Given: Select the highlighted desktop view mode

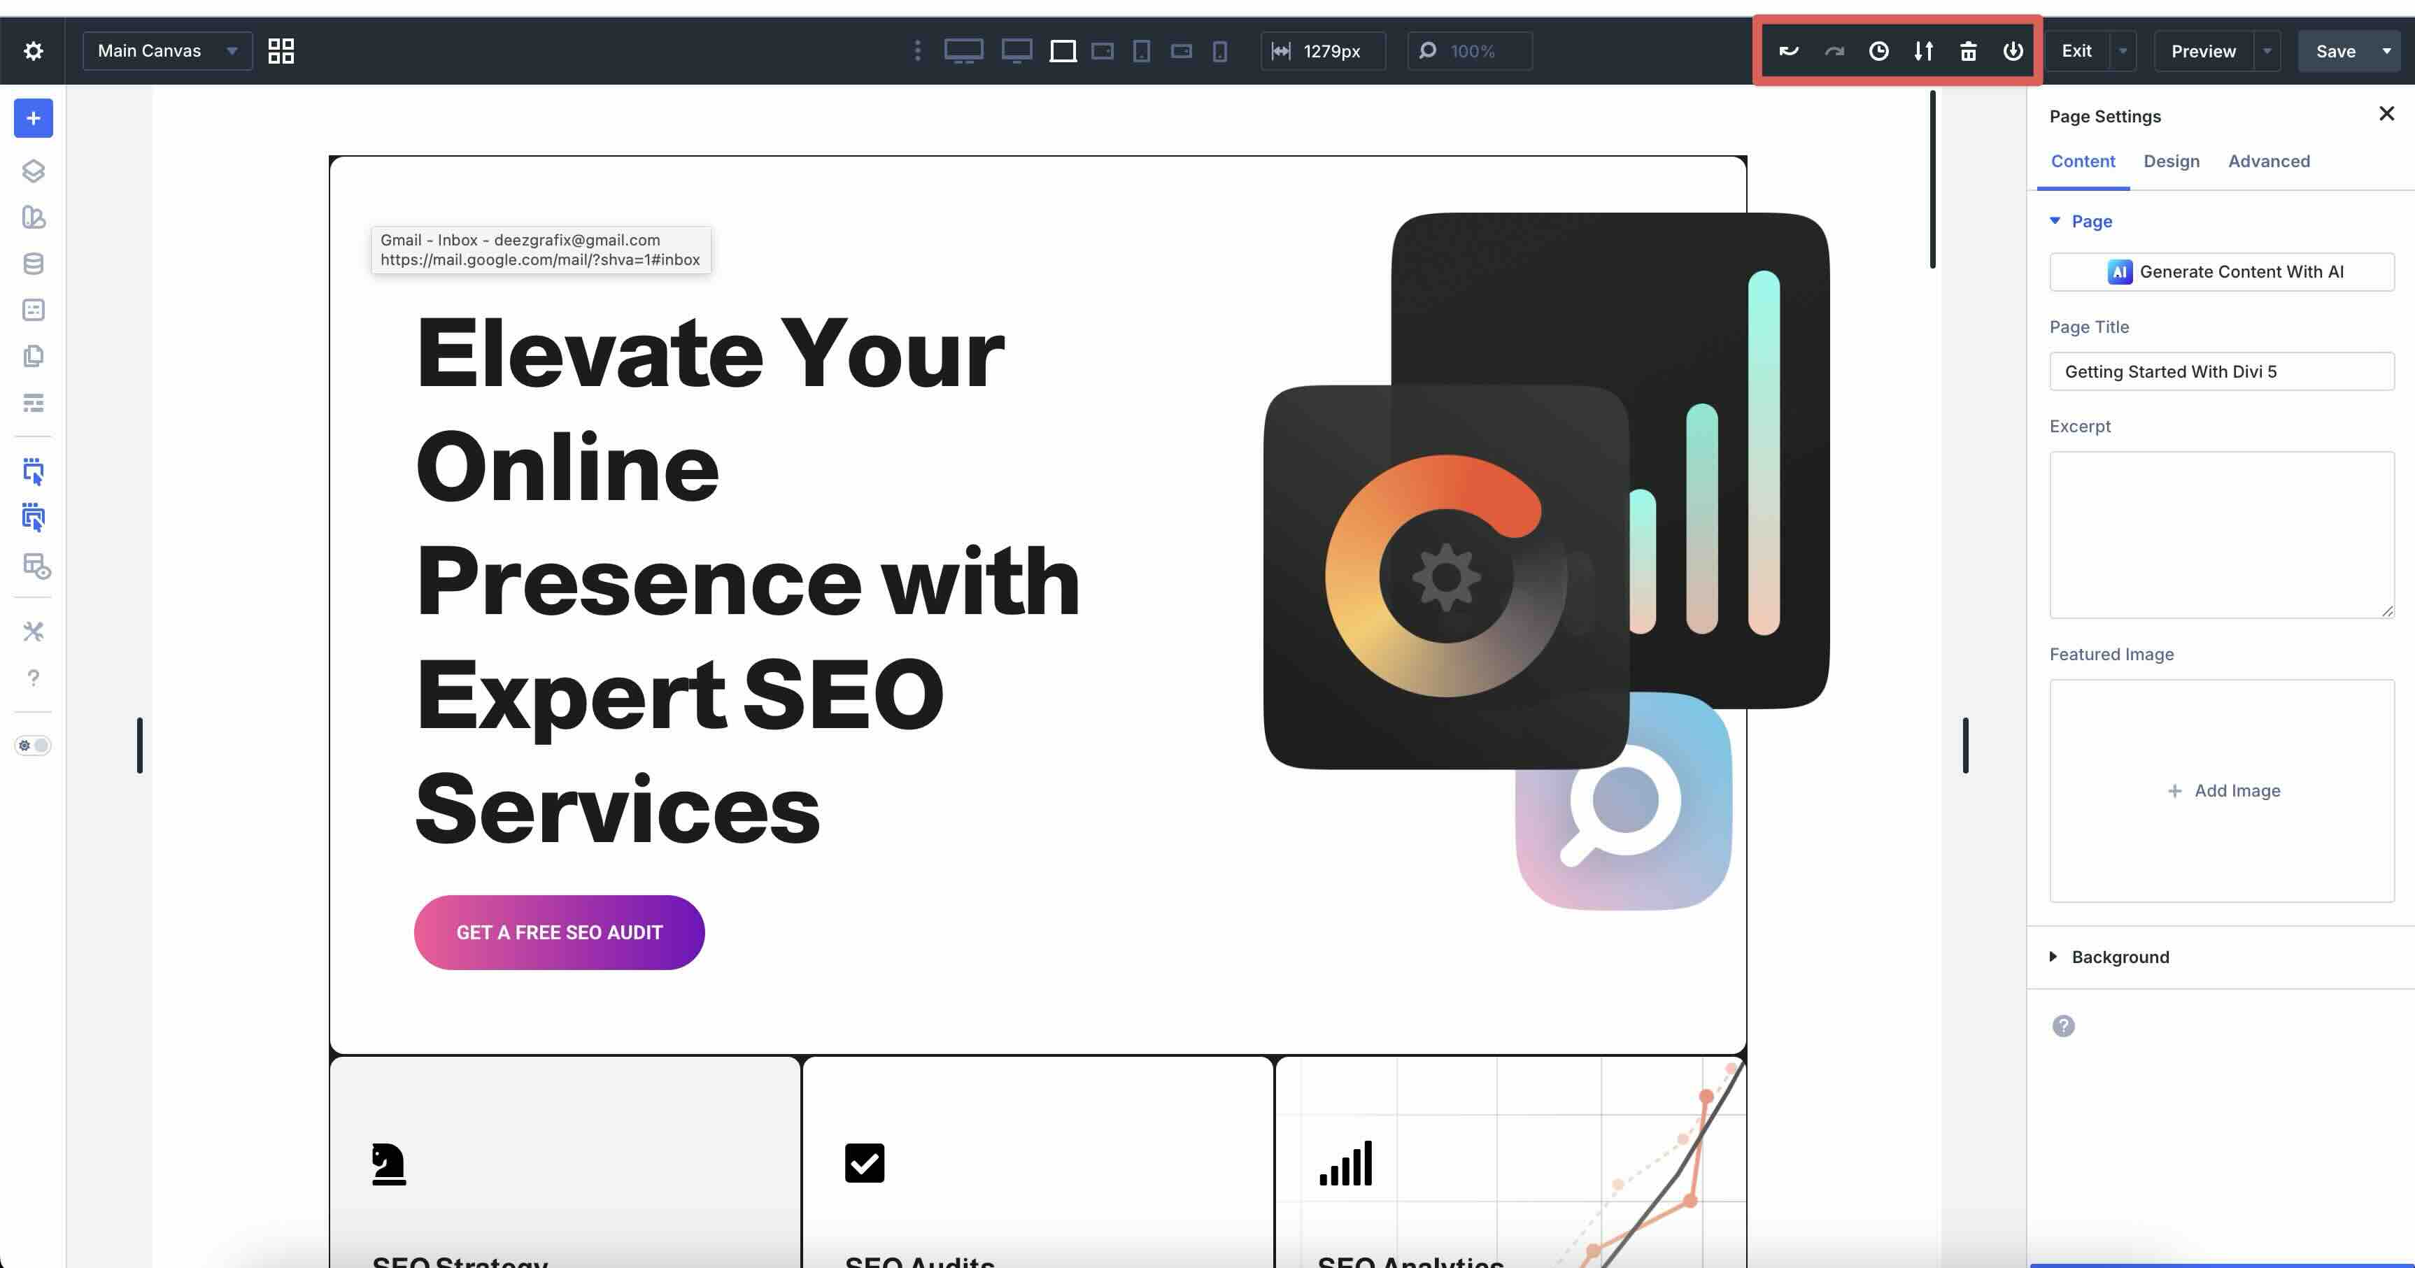Looking at the screenshot, I should coord(1062,50).
